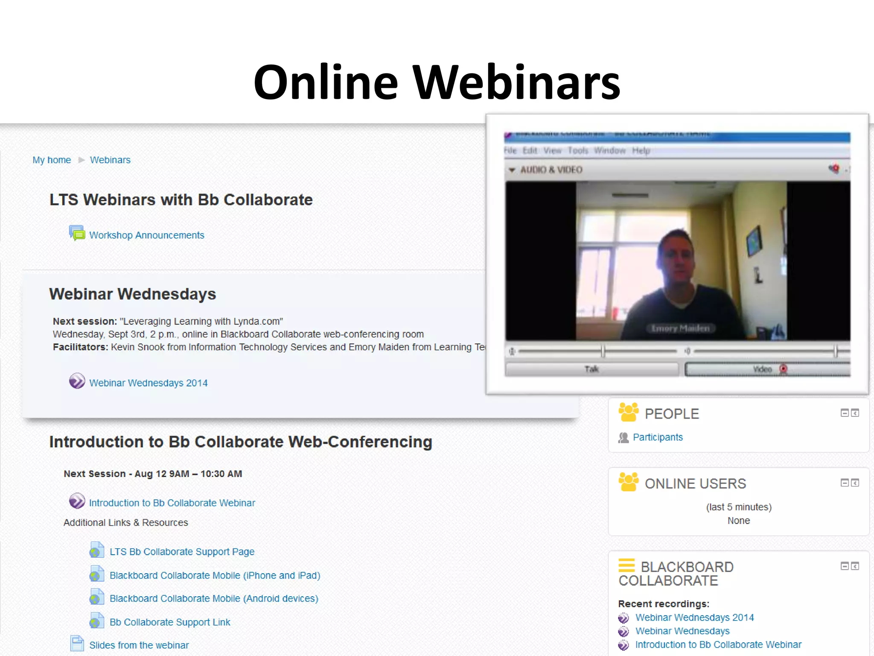This screenshot has width=874, height=656.
Task: Click the LTS Webinars with Bb Collaborate heading
Action: tap(181, 200)
